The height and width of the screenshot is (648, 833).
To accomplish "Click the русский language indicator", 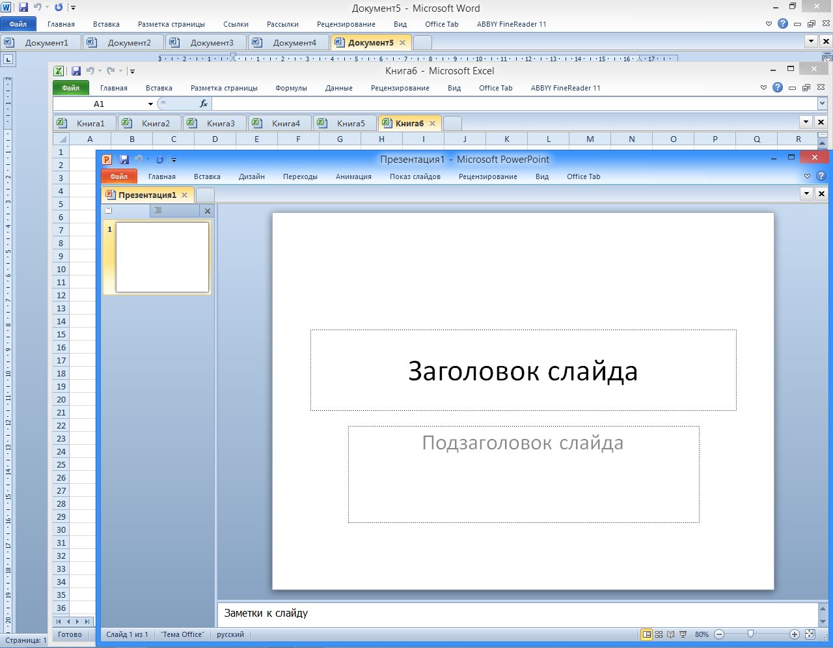I will 230,634.
